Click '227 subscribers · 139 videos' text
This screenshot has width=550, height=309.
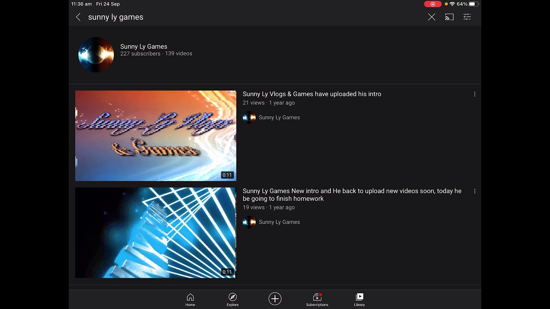coord(156,54)
